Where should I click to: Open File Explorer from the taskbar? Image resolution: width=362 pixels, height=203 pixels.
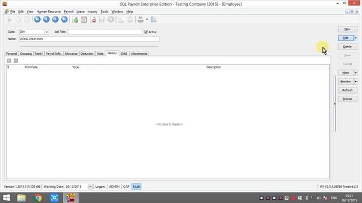tap(21, 198)
